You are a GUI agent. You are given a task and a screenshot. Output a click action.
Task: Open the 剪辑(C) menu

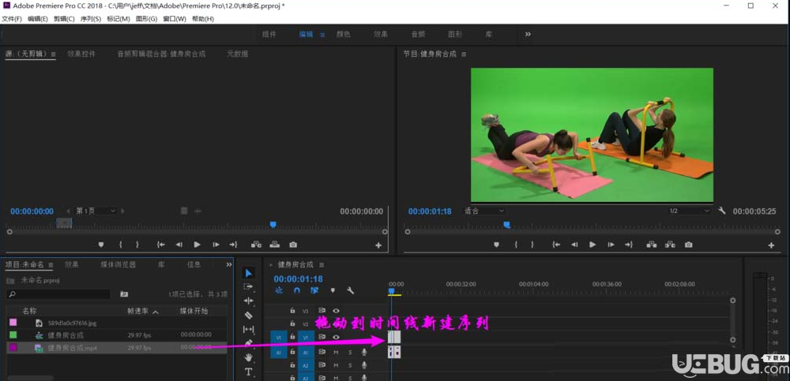pyautogui.click(x=64, y=19)
